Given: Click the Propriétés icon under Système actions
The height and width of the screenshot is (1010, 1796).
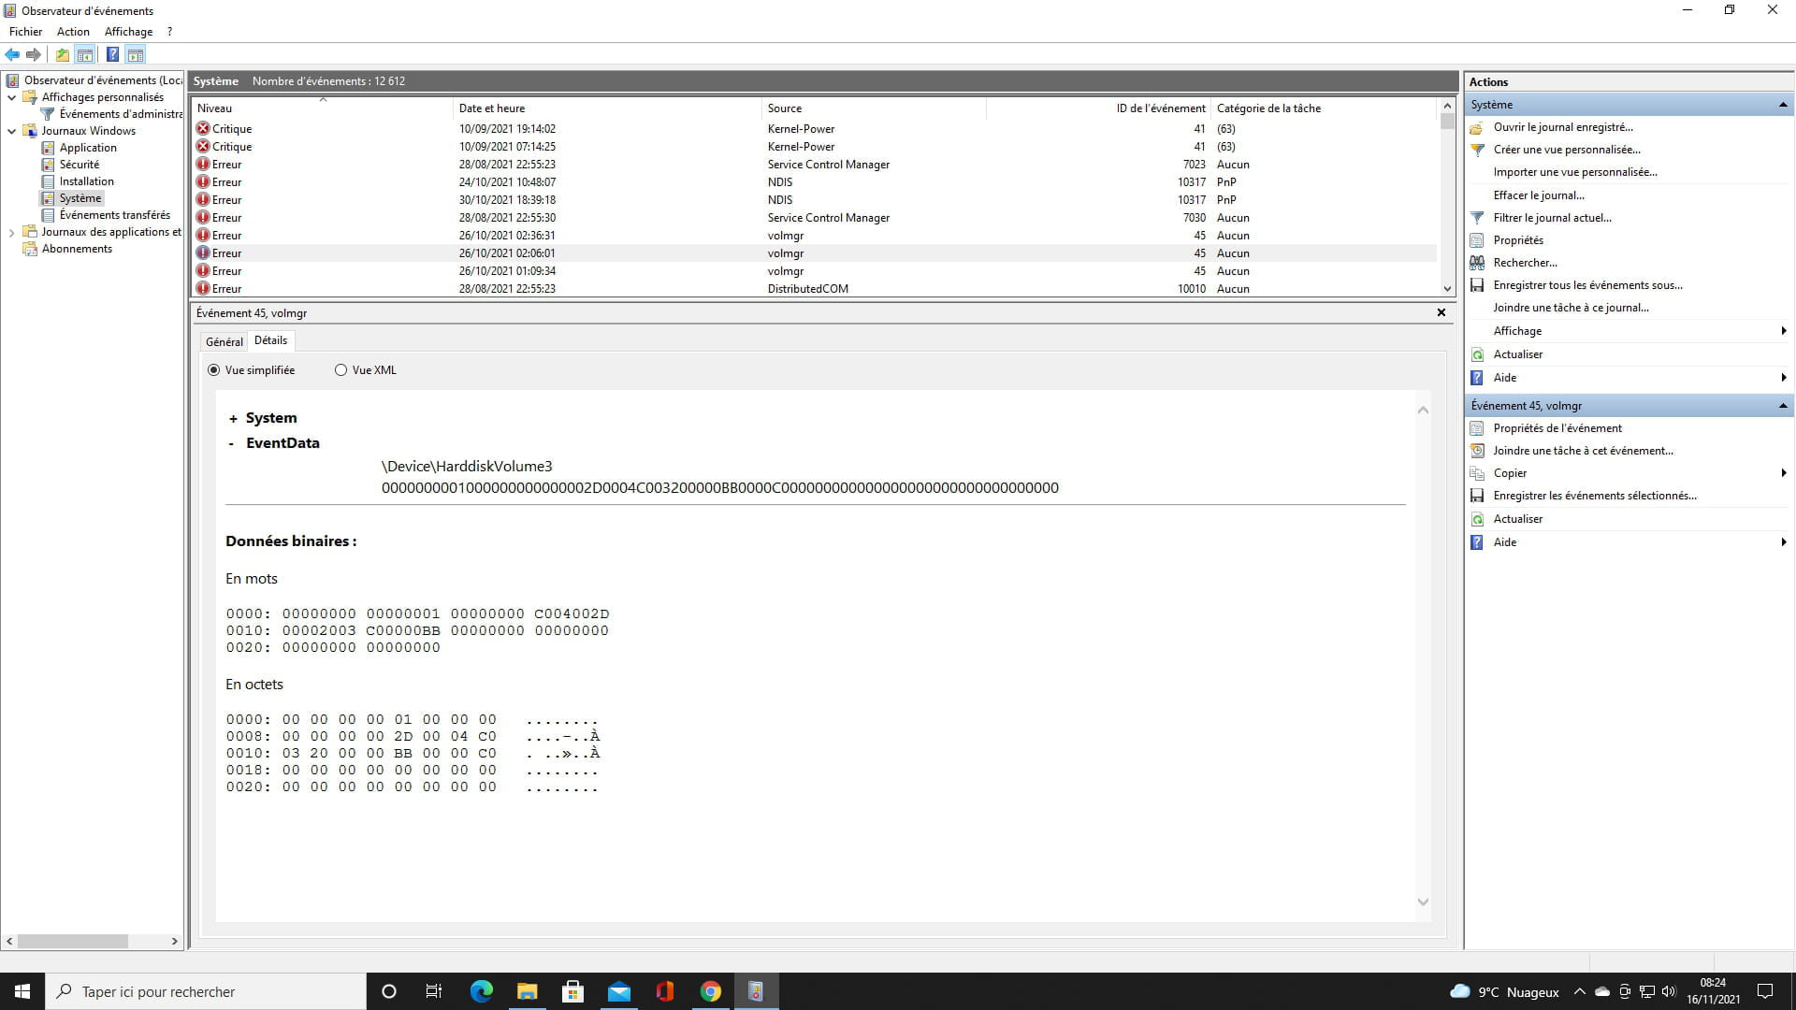Looking at the screenshot, I should click(1477, 240).
